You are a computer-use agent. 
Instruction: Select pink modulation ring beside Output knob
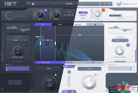[x=92, y=11]
